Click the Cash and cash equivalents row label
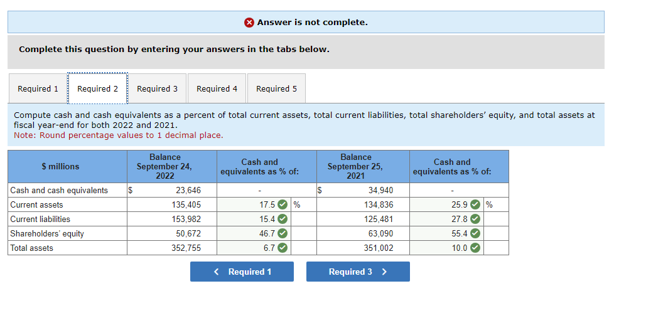The height and width of the screenshot is (323, 668). point(59,190)
